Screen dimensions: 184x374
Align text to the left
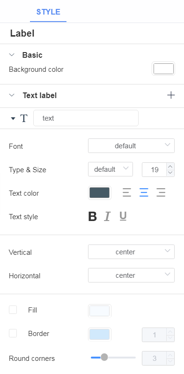(x=127, y=192)
